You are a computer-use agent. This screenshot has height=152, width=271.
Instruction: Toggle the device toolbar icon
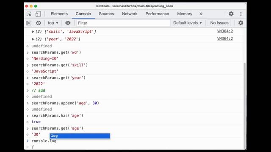click(38, 14)
